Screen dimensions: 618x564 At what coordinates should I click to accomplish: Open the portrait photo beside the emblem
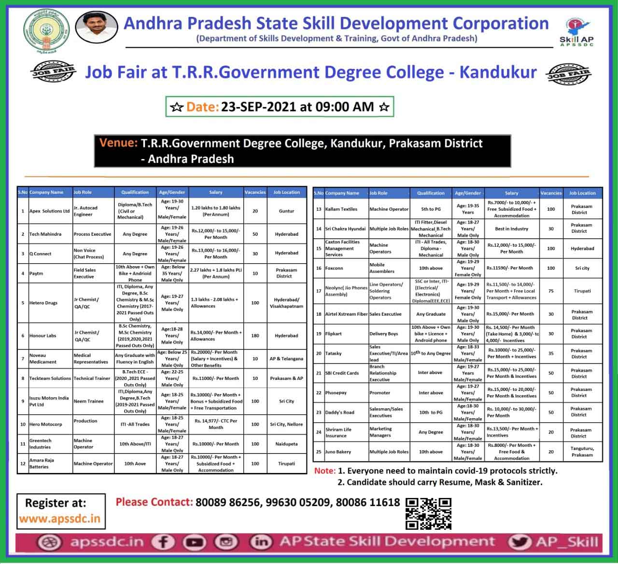point(96,27)
